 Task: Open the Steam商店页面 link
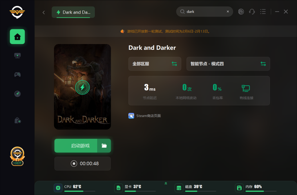tap(148, 116)
